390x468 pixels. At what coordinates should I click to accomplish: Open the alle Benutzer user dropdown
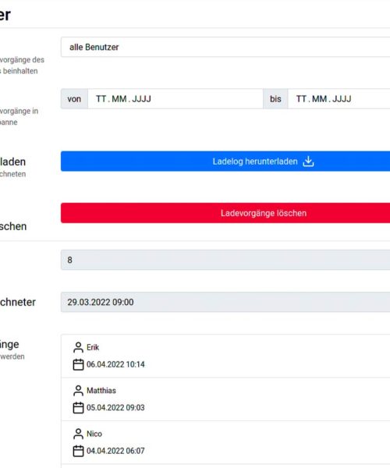point(225,47)
